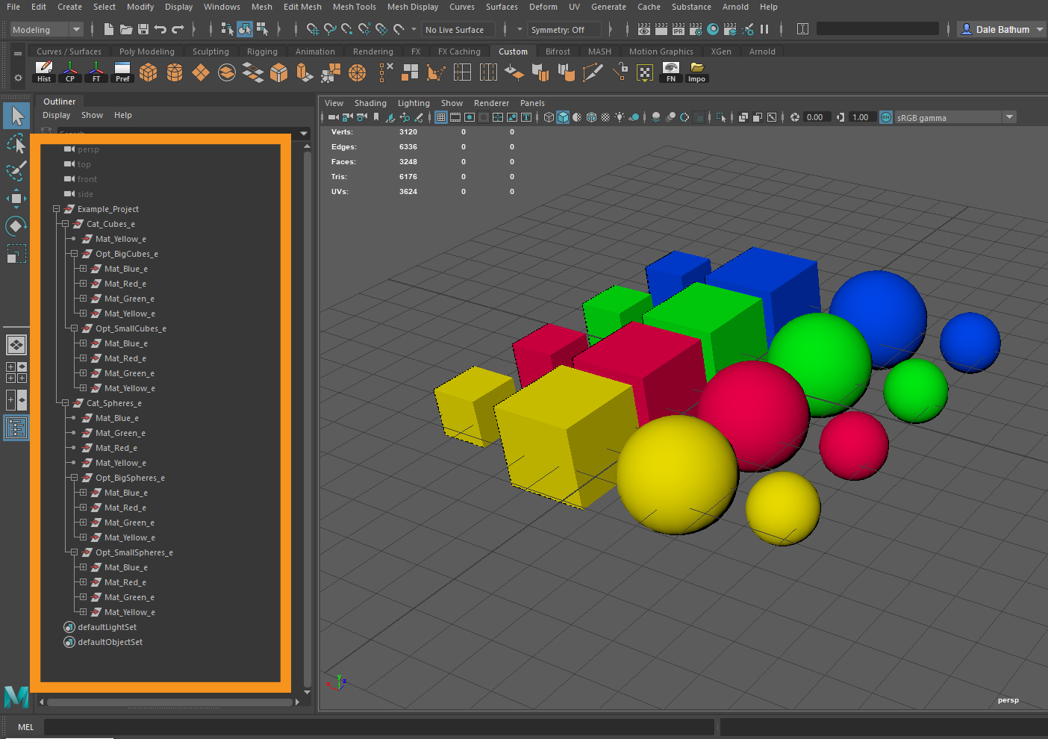Choose the Lasso selection tool
This screenshot has width=1048, height=739.
pyautogui.click(x=16, y=143)
